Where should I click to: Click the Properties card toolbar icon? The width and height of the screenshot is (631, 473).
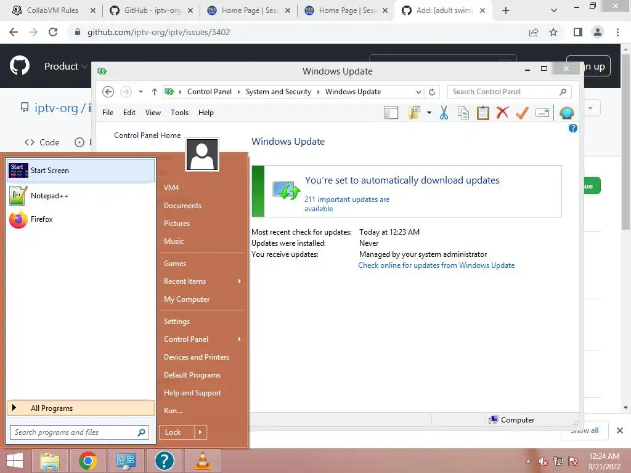[x=542, y=113]
